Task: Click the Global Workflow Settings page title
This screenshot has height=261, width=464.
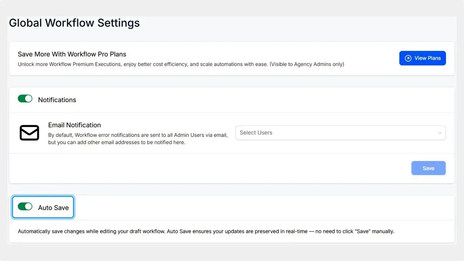Action: click(x=74, y=22)
